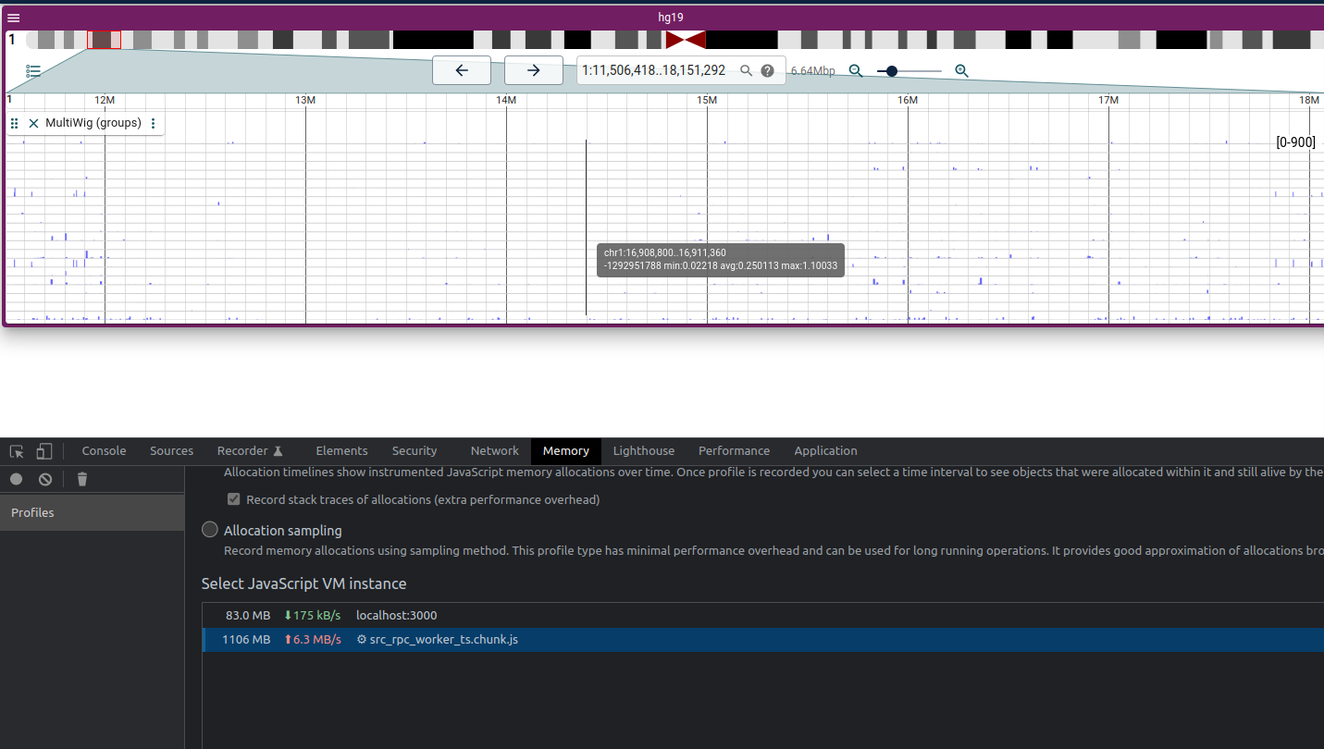This screenshot has width=1324, height=749.
Task: Open the track selector list icon
Action: click(x=33, y=71)
